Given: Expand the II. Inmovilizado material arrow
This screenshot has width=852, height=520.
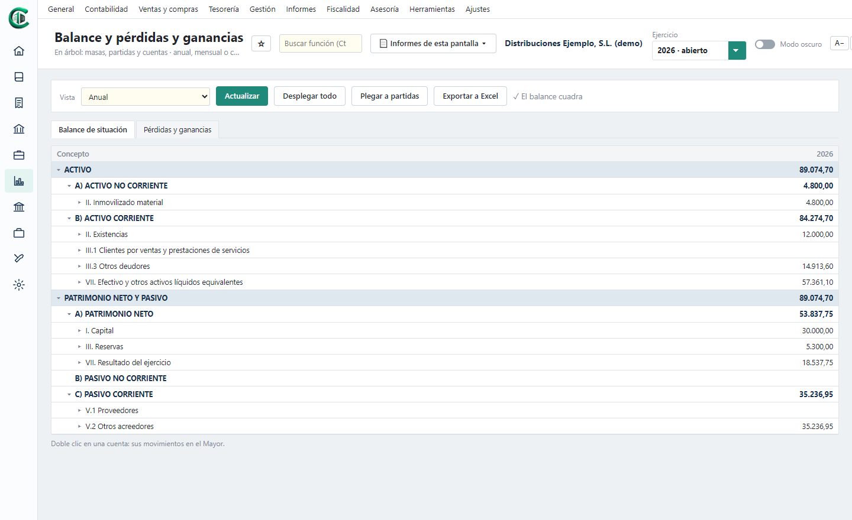Looking at the screenshot, I should (x=80, y=203).
